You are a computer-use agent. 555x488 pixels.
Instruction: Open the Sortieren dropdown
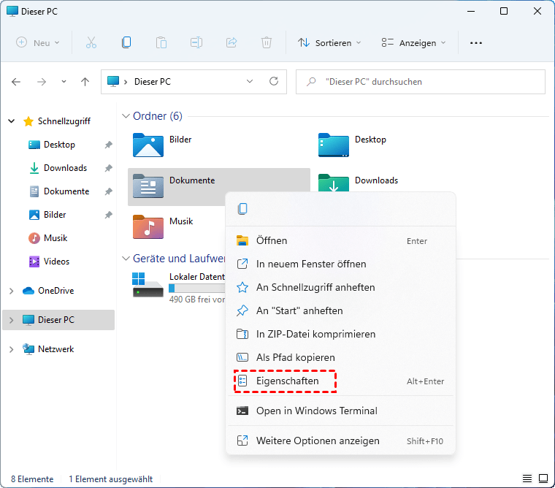[329, 43]
